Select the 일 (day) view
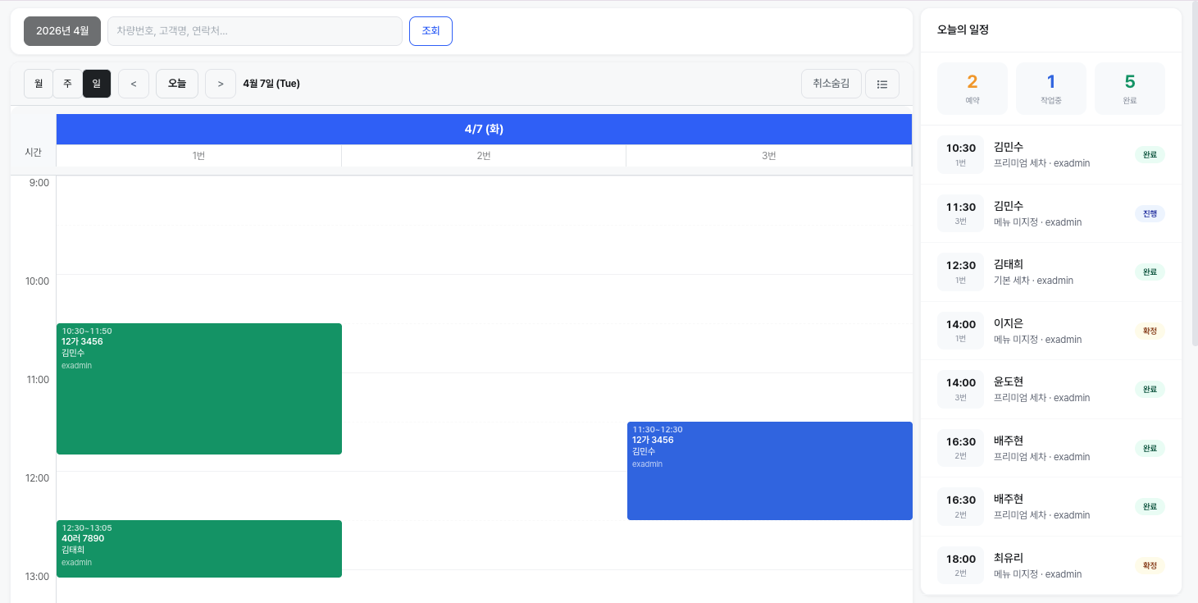The height and width of the screenshot is (603, 1198). [97, 84]
